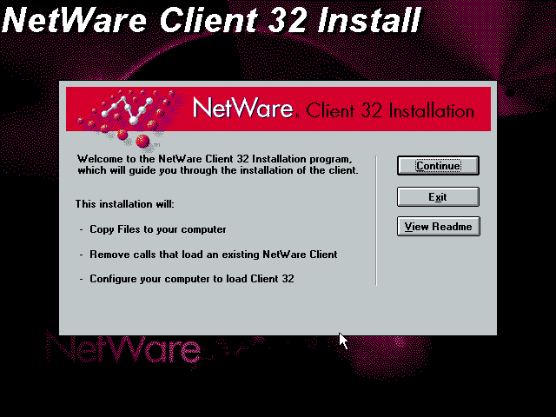This screenshot has width=556, height=417.
Task: Click the NetWare molecule logo graphic
Action: [129, 120]
